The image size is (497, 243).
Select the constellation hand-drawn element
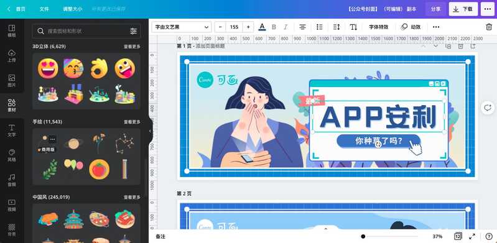[124, 143]
